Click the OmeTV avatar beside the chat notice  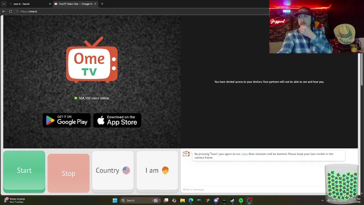pyautogui.click(x=186, y=154)
